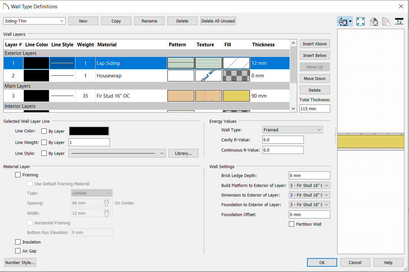Click the Foundation Offset field
The width and height of the screenshot is (409, 272).
click(x=309, y=214)
